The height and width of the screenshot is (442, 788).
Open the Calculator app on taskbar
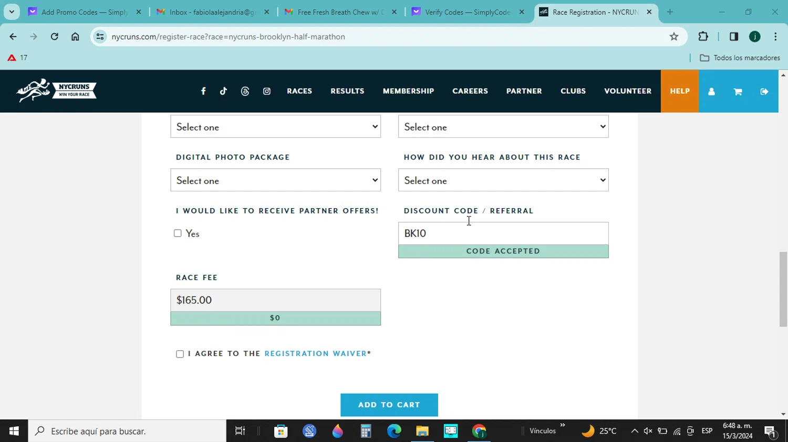point(366,431)
